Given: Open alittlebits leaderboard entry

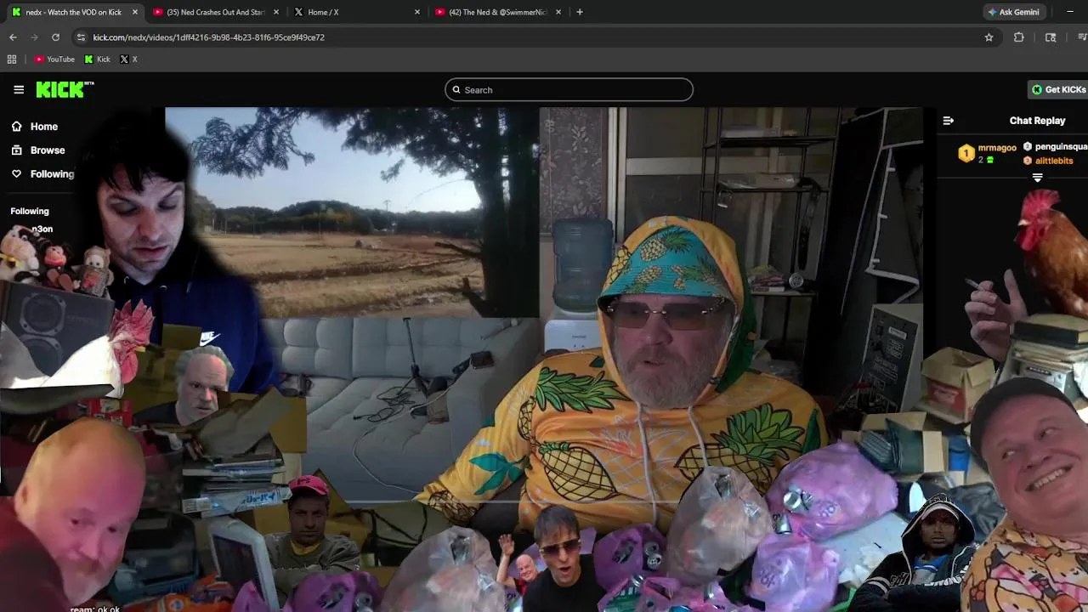Looking at the screenshot, I should click(x=1048, y=161).
